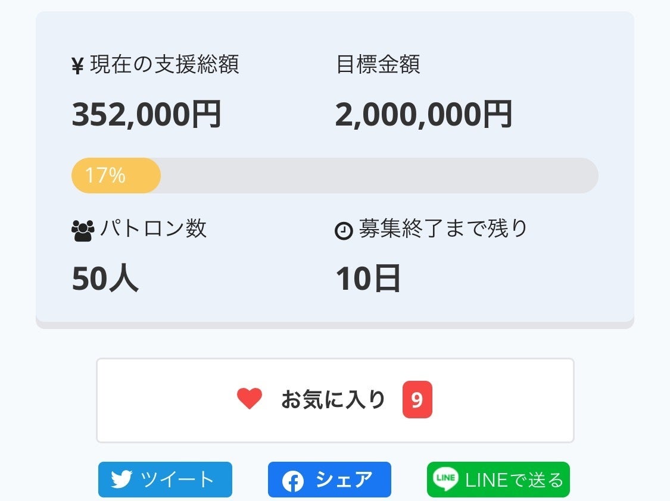Click the red favorites count badge 9
This screenshot has width=670, height=501.
pos(417,400)
